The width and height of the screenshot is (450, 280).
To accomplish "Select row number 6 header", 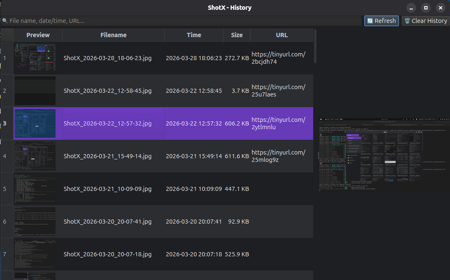I will 7,222.
